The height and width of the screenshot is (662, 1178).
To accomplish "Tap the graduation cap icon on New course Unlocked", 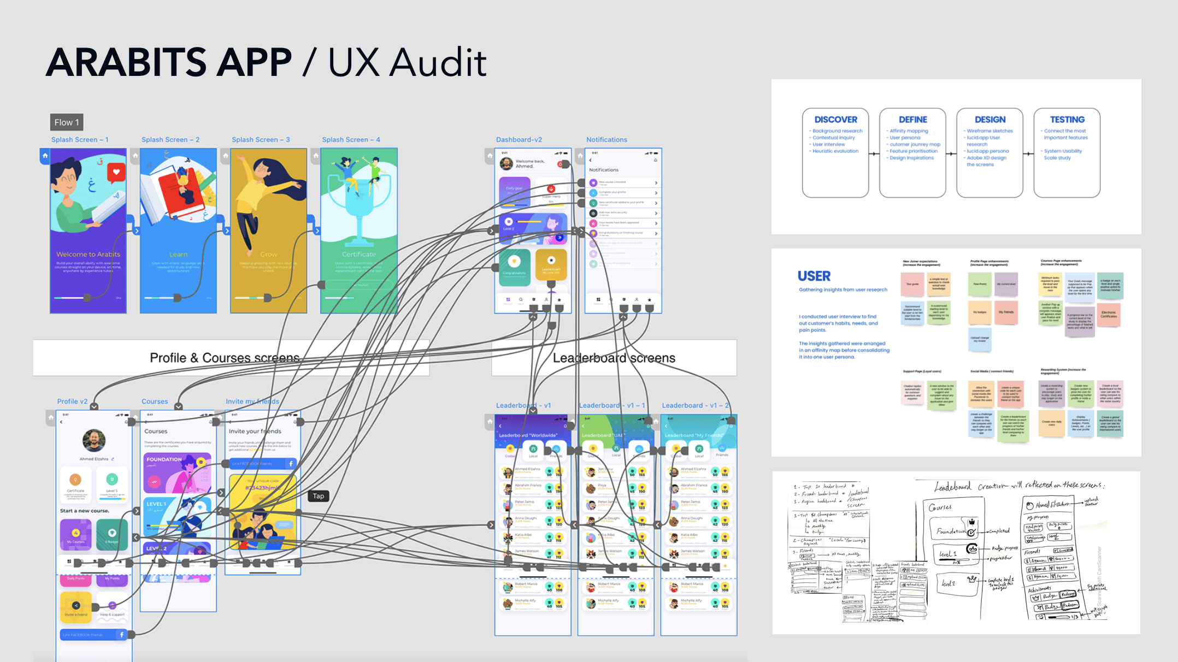I will click(593, 183).
